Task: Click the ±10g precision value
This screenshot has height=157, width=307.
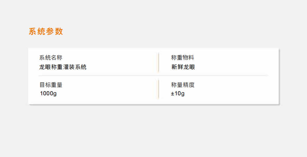Action: (x=178, y=94)
